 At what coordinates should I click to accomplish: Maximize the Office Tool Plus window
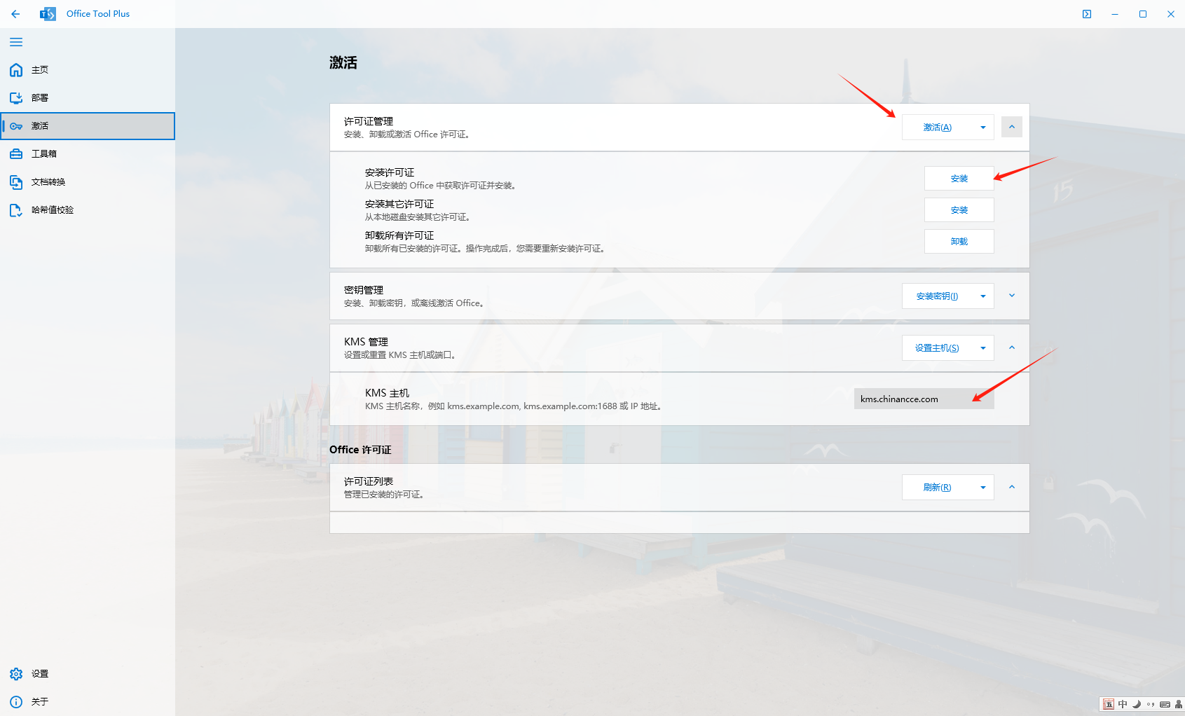point(1143,14)
